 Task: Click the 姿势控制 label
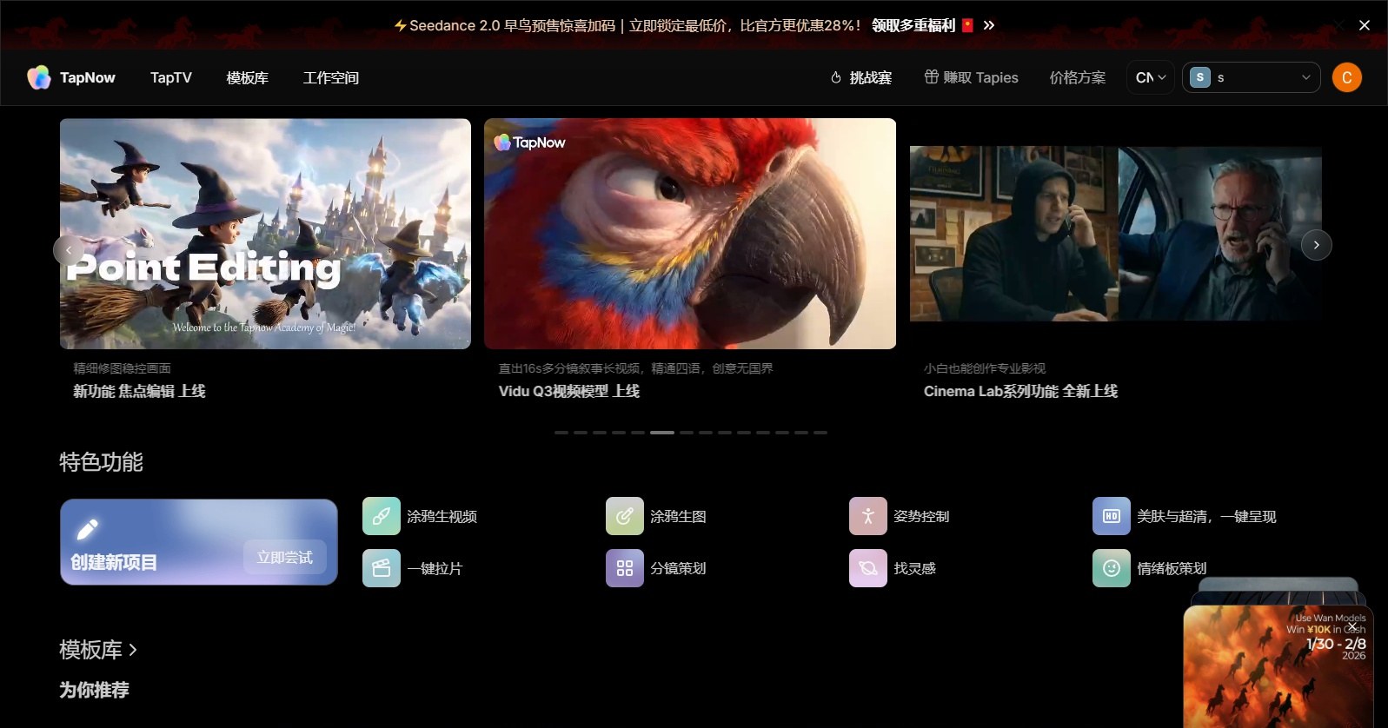(922, 516)
